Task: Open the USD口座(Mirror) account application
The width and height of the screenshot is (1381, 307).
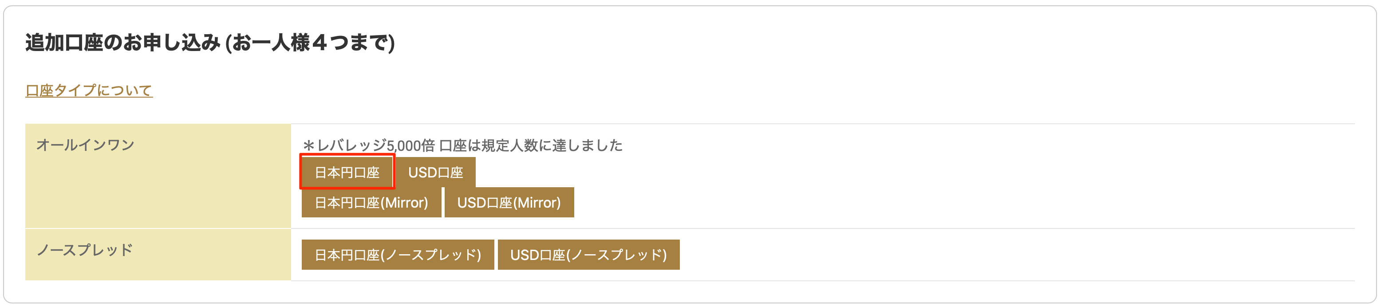Action: click(x=509, y=202)
